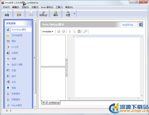The height and width of the screenshot is (115, 149).
Task: Click the cut scissors icon
Action: coord(70,31)
